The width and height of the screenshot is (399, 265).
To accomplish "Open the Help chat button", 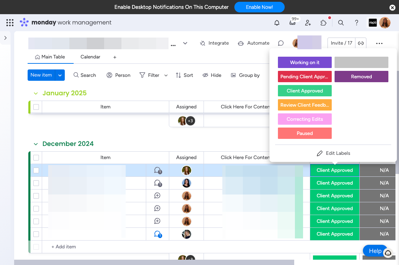I will [x=375, y=251].
